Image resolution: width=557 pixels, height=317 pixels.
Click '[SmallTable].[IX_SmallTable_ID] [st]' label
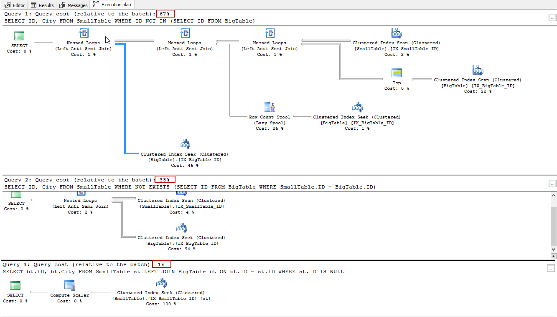pos(161,298)
